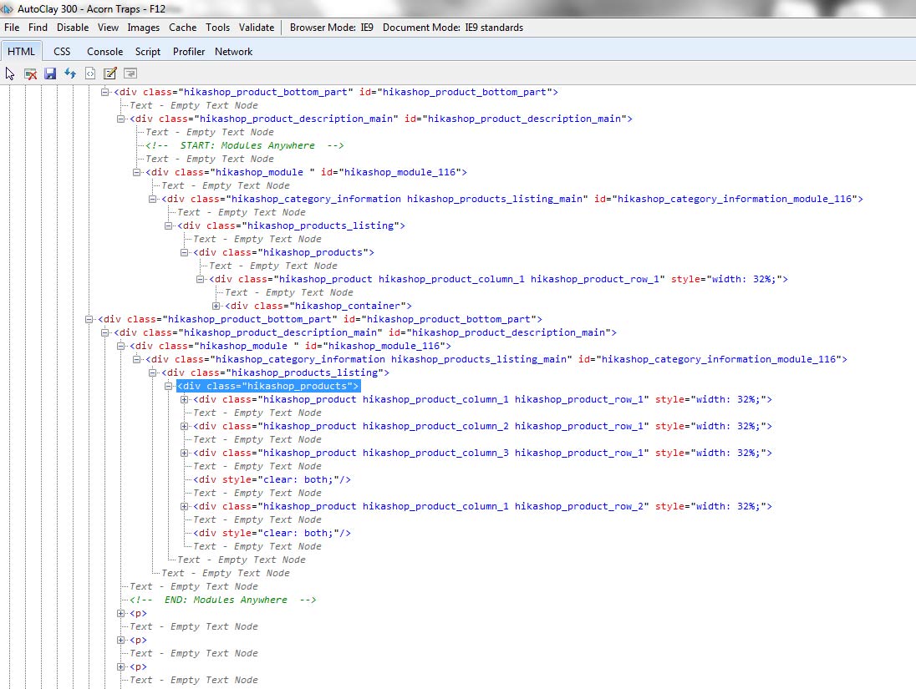
Task: Open the Disable menu
Action: [x=73, y=28]
